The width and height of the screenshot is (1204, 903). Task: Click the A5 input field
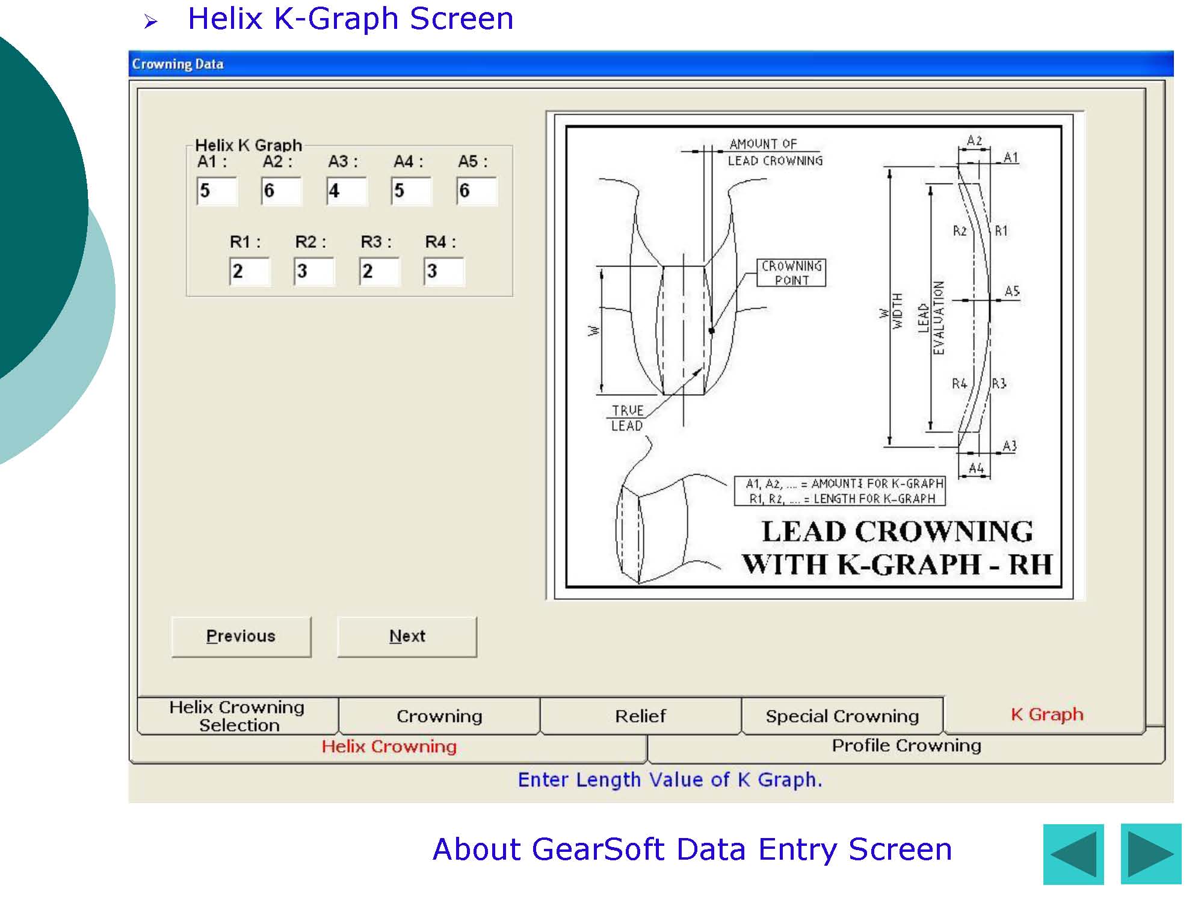[x=477, y=191]
